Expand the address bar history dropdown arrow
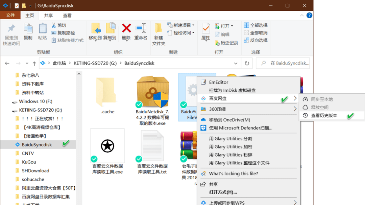The width and height of the screenshot is (365, 205). (x=236, y=63)
